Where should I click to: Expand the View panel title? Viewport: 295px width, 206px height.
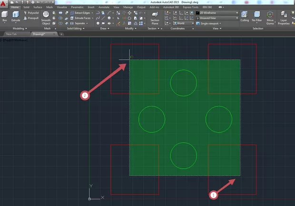217,28
